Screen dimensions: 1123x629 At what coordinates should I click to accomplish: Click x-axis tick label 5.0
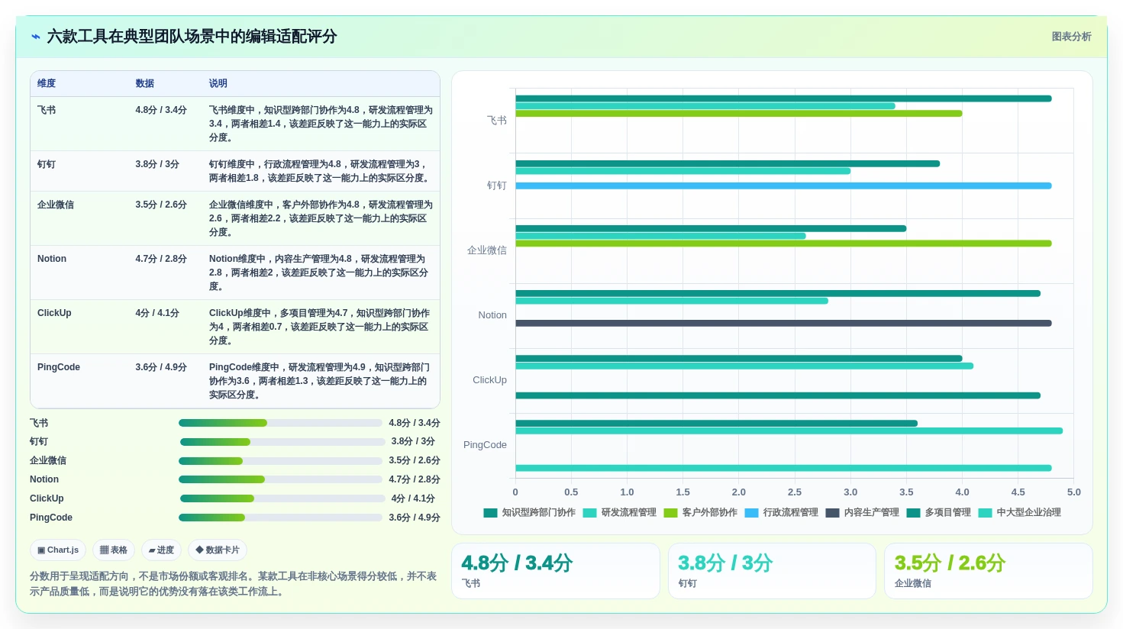click(1074, 492)
